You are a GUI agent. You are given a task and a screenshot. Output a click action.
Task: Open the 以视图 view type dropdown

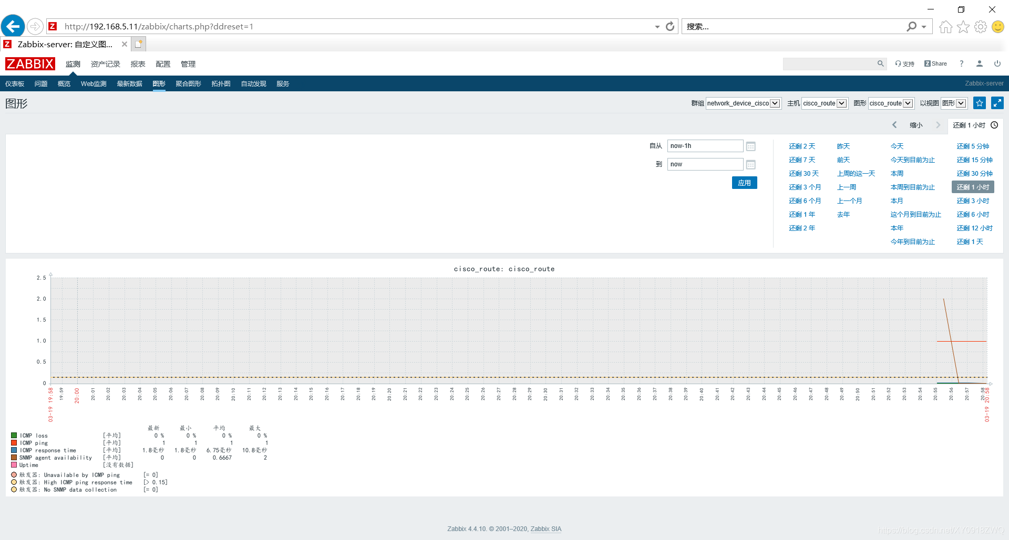[x=954, y=103]
